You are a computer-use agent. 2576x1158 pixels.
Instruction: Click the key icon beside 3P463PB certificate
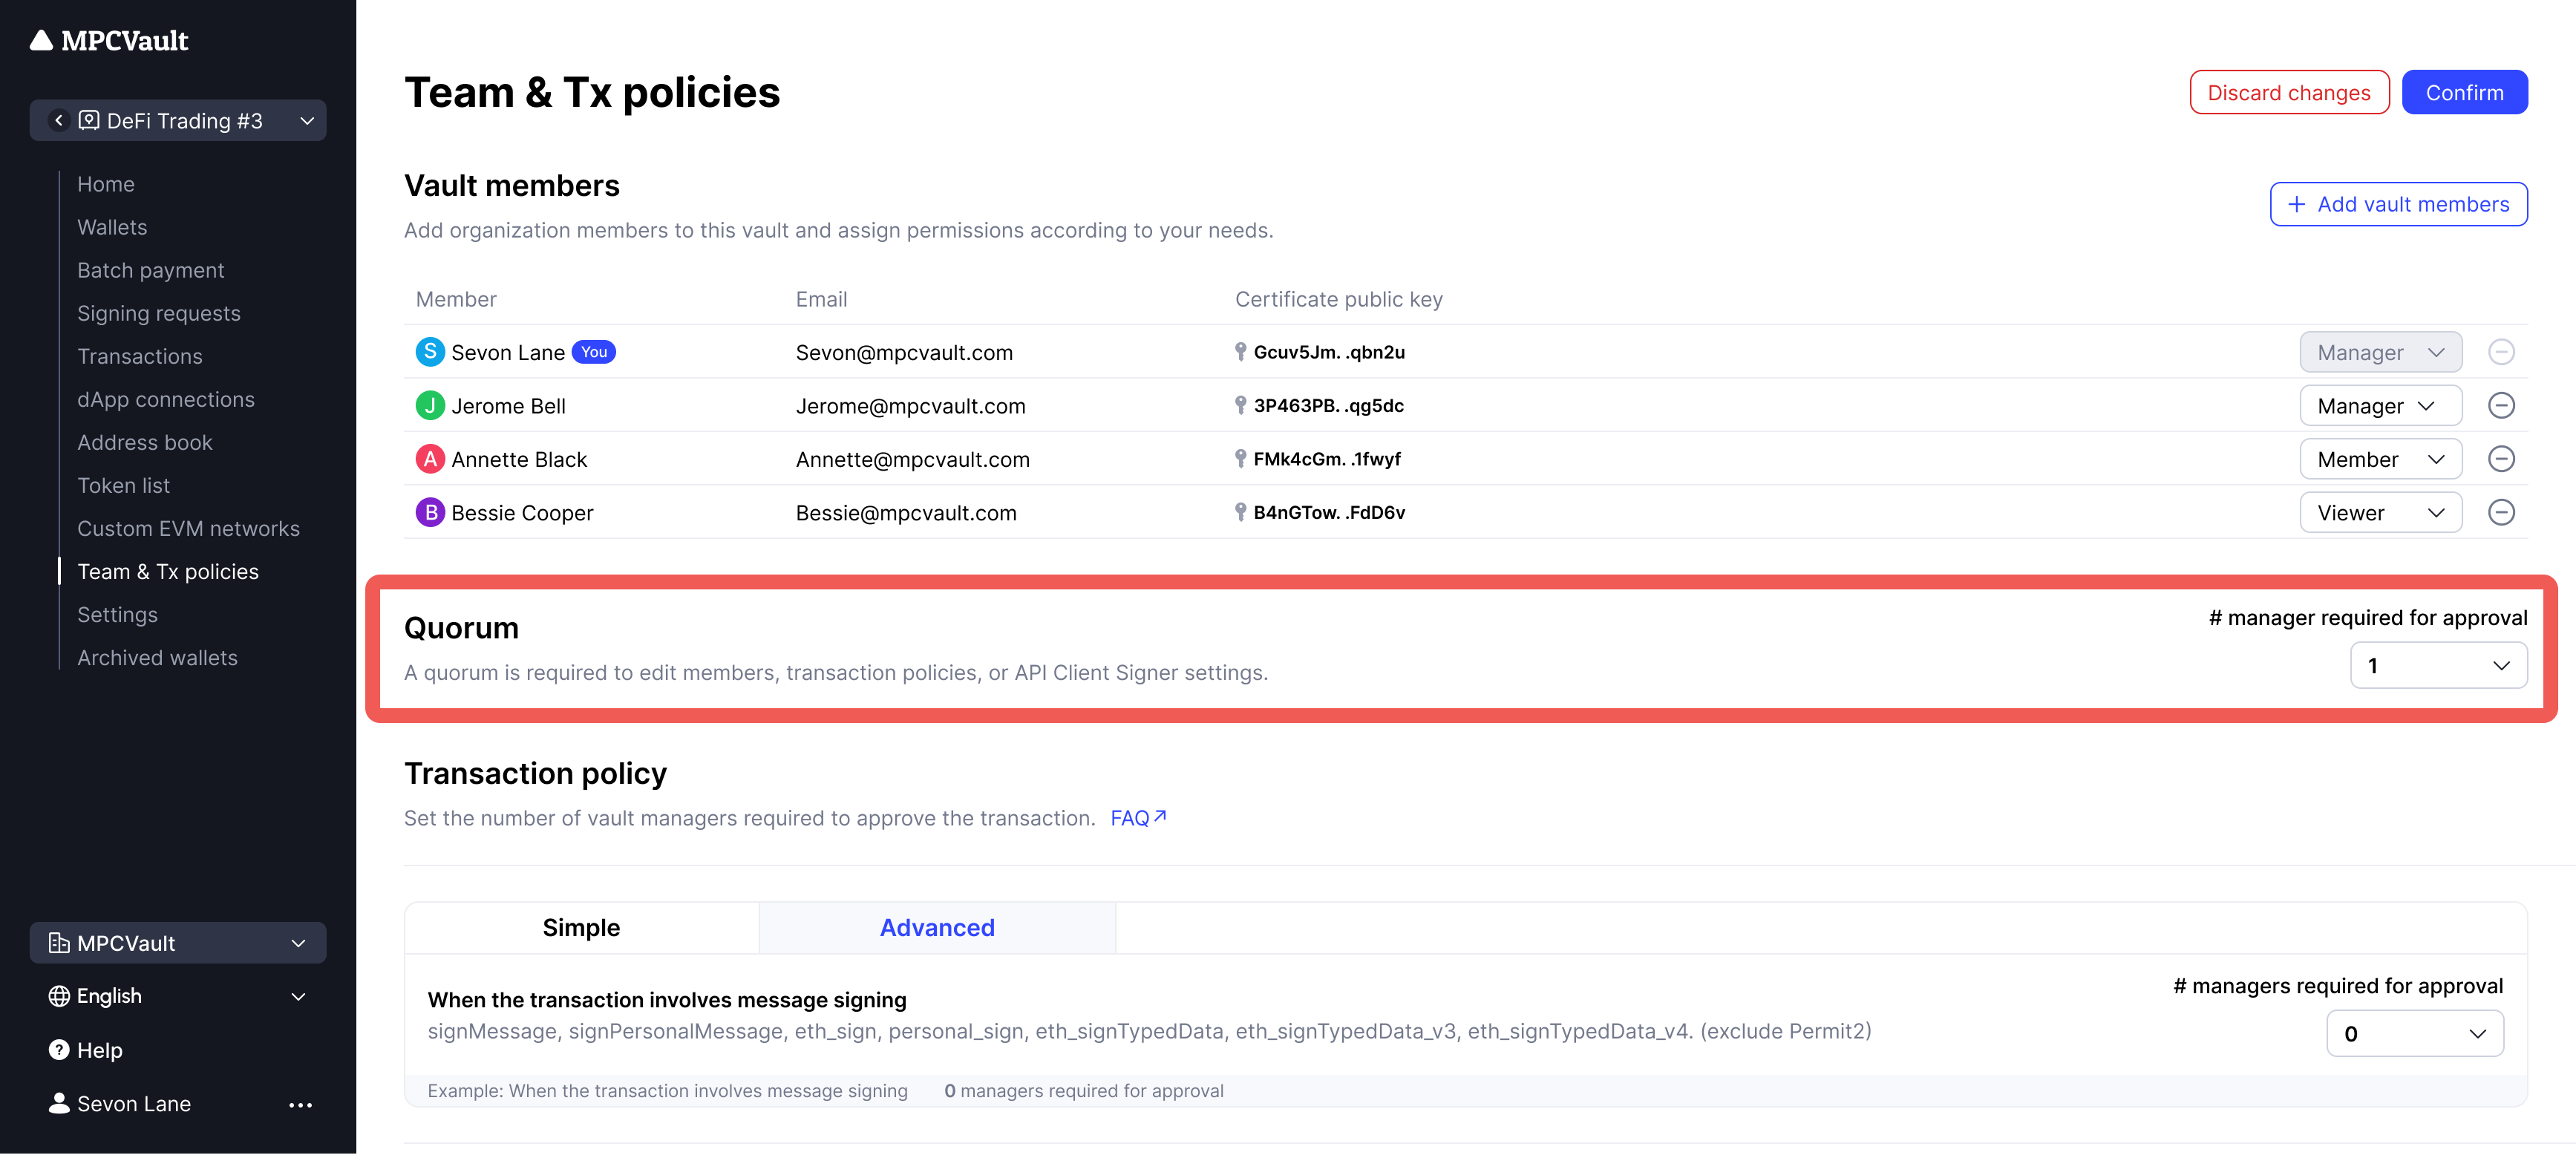(x=1240, y=405)
